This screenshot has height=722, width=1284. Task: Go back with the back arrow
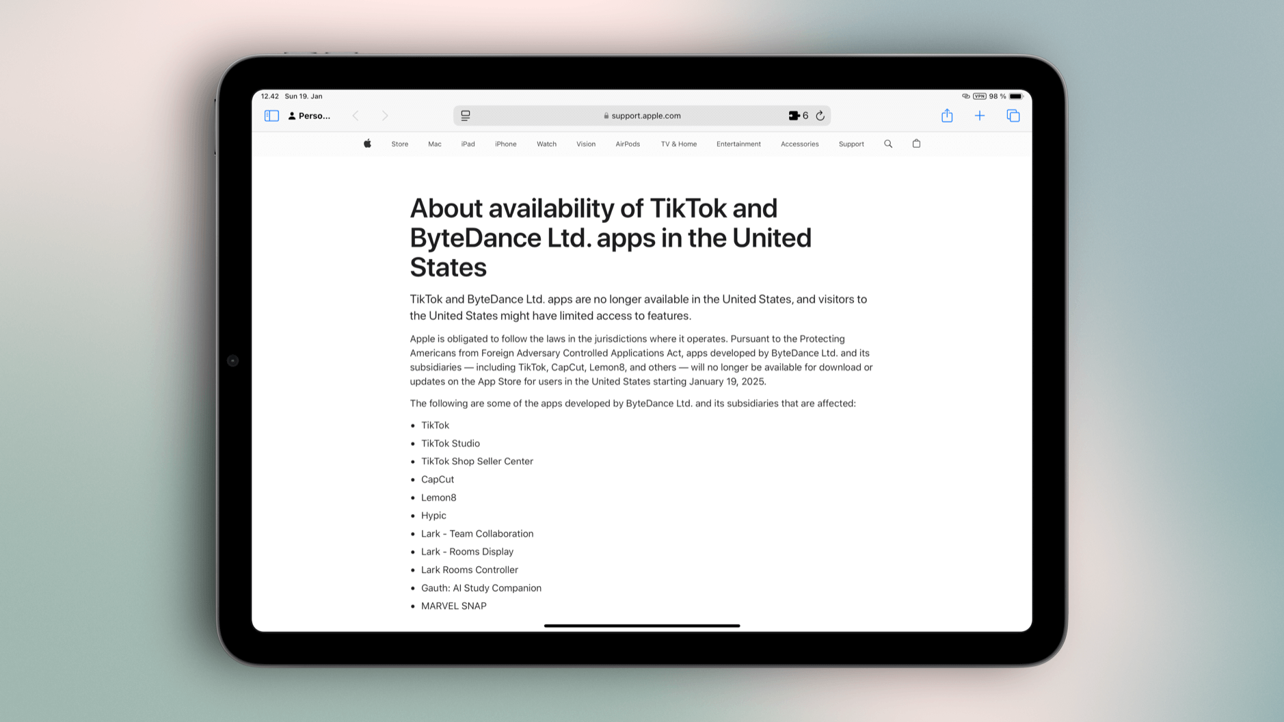click(x=356, y=116)
